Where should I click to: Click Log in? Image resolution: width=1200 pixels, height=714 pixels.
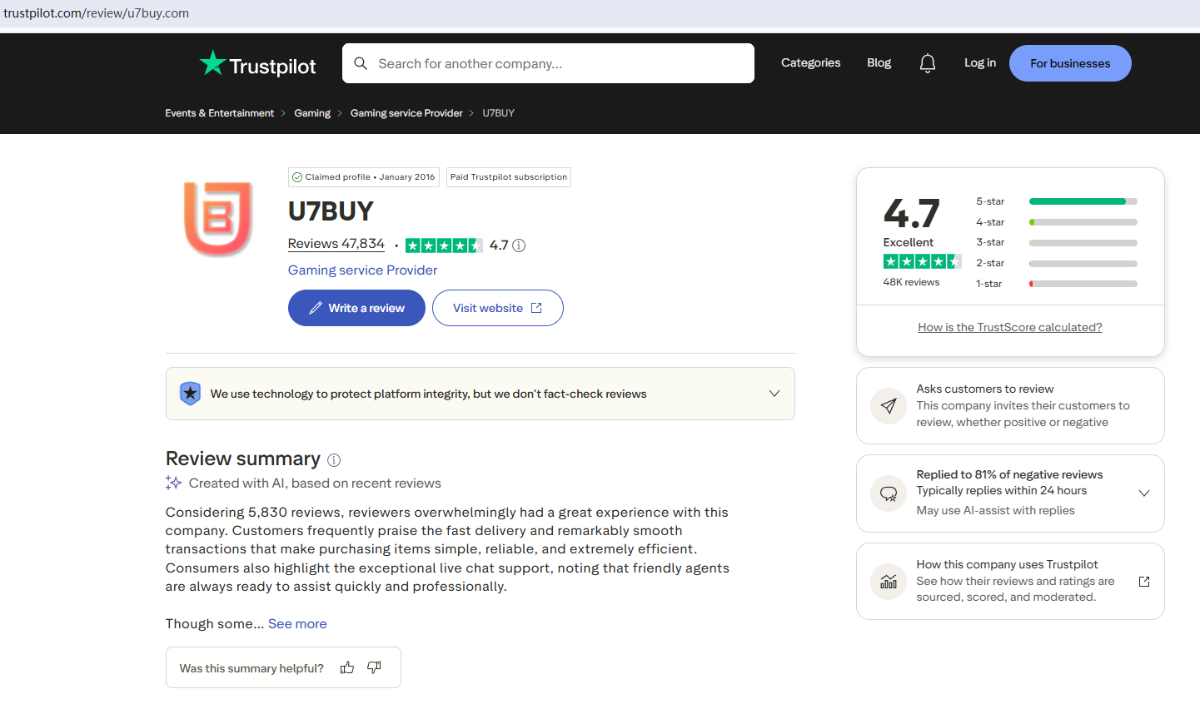point(980,63)
